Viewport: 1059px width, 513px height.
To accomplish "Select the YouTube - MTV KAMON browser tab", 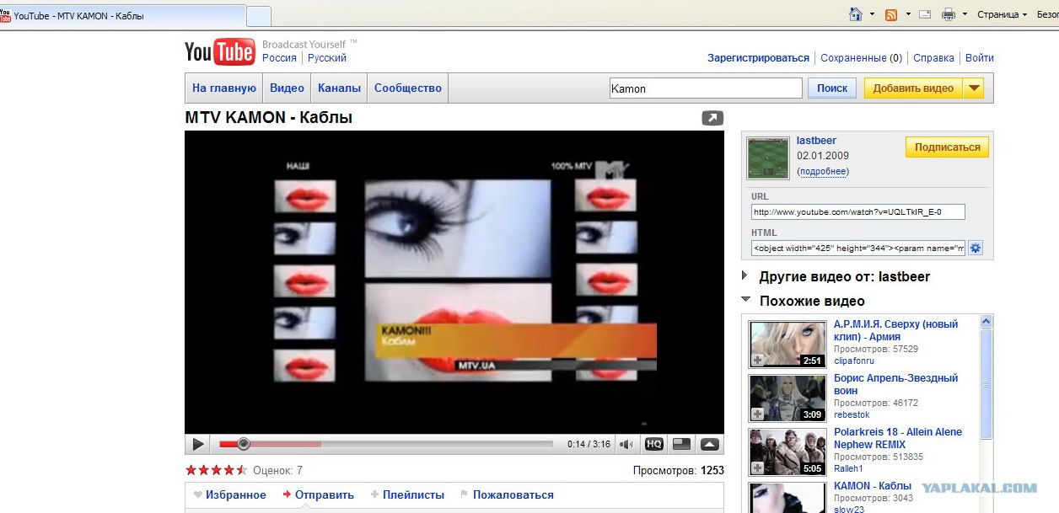I will tap(123, 16).
